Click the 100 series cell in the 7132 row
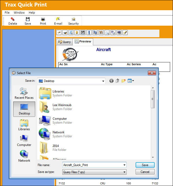The width and height of the screenshot is (173, 186). coord(129,183)
